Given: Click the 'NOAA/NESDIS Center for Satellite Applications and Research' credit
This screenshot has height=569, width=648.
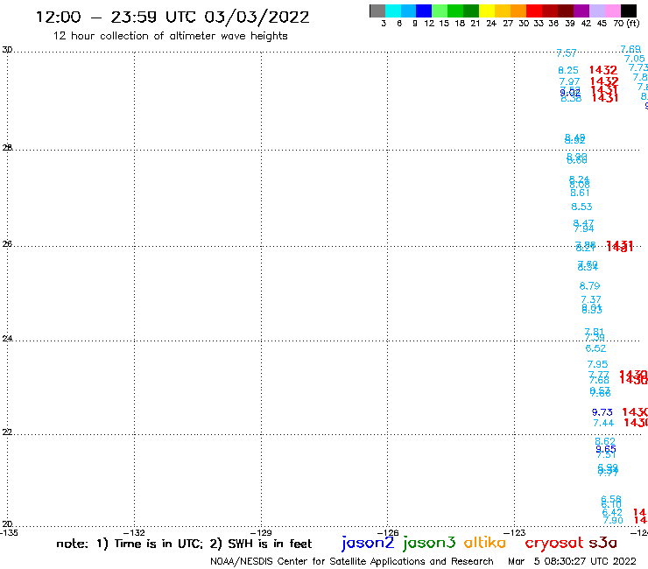Looking at the screenshot, I should [x=352, y=562].
